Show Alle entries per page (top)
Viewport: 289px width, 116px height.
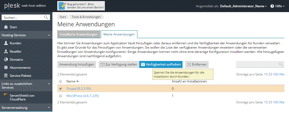point(282,74)
